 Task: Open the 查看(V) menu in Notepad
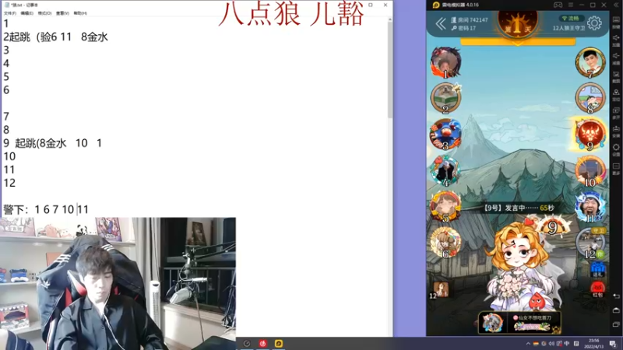(x=62, y=13)
